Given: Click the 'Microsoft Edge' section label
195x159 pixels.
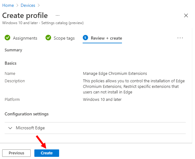Looking at the screenshot, I should tap(30, 128).
